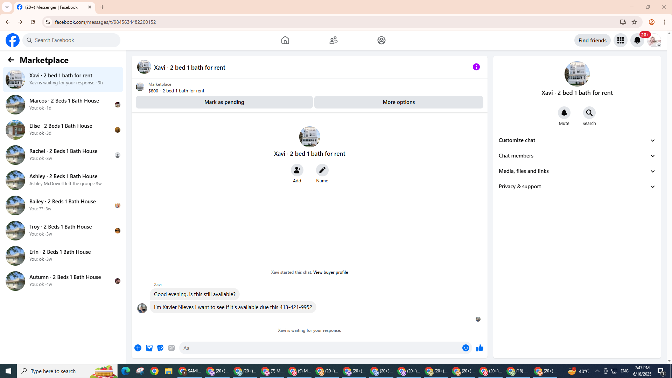
Task: Open the account profile picture menu
Action: tap(654, 40)
